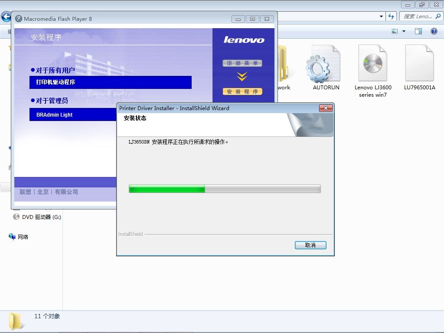The width and height of the screenshot is (444, 333).
Task: Close the Printer Driver Installer wizard
Action: (x=326, y=108)
